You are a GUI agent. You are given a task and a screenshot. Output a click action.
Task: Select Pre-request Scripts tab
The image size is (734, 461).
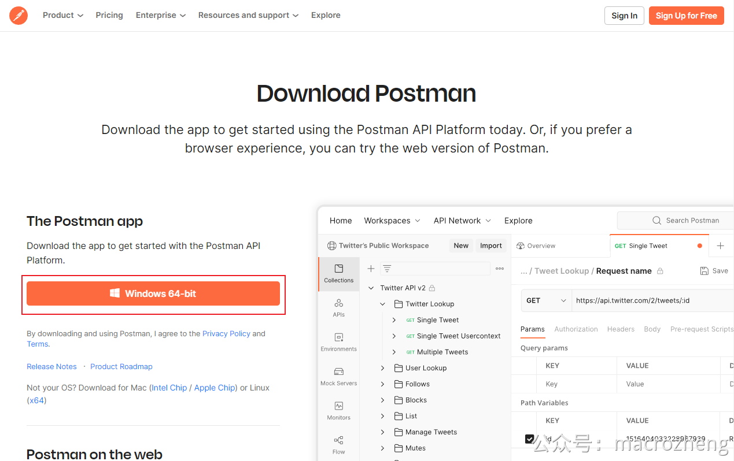[x=702, y=329]
